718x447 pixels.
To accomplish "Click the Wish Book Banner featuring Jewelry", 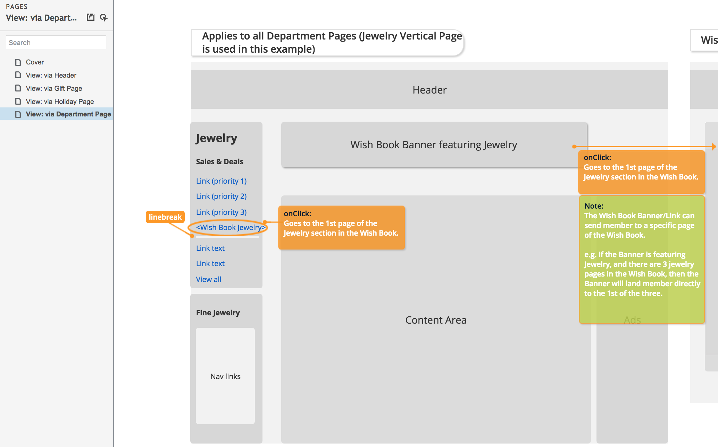I will (x=434, y=144).
